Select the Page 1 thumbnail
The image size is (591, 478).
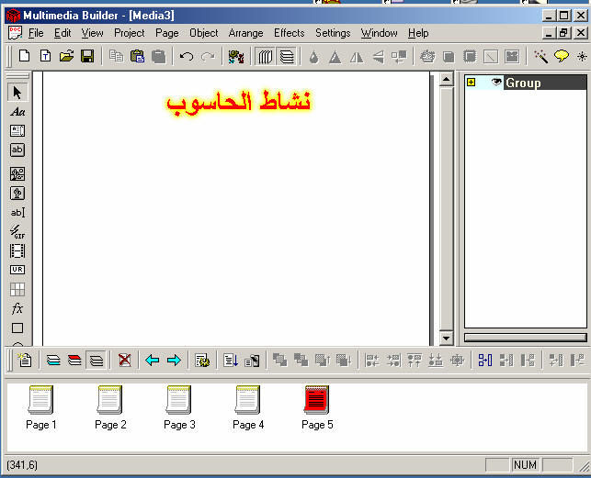[x=41, y=407]
